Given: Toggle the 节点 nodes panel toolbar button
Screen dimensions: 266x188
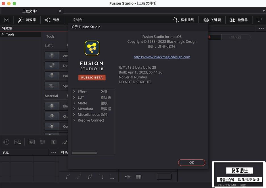Looking at the screenshot, I should [52, 20].
